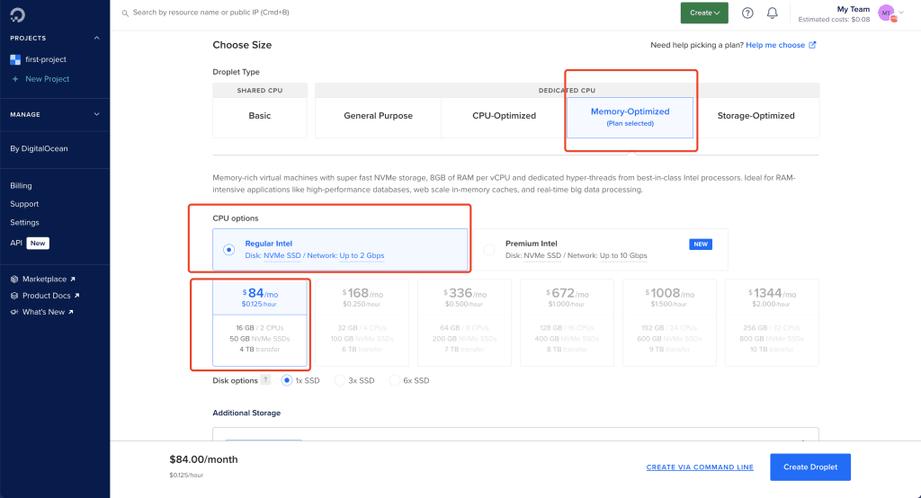The width and height of the screenshot is (921, 498).
Task: Select the $672/mo plan card
Action: point(567,323)
